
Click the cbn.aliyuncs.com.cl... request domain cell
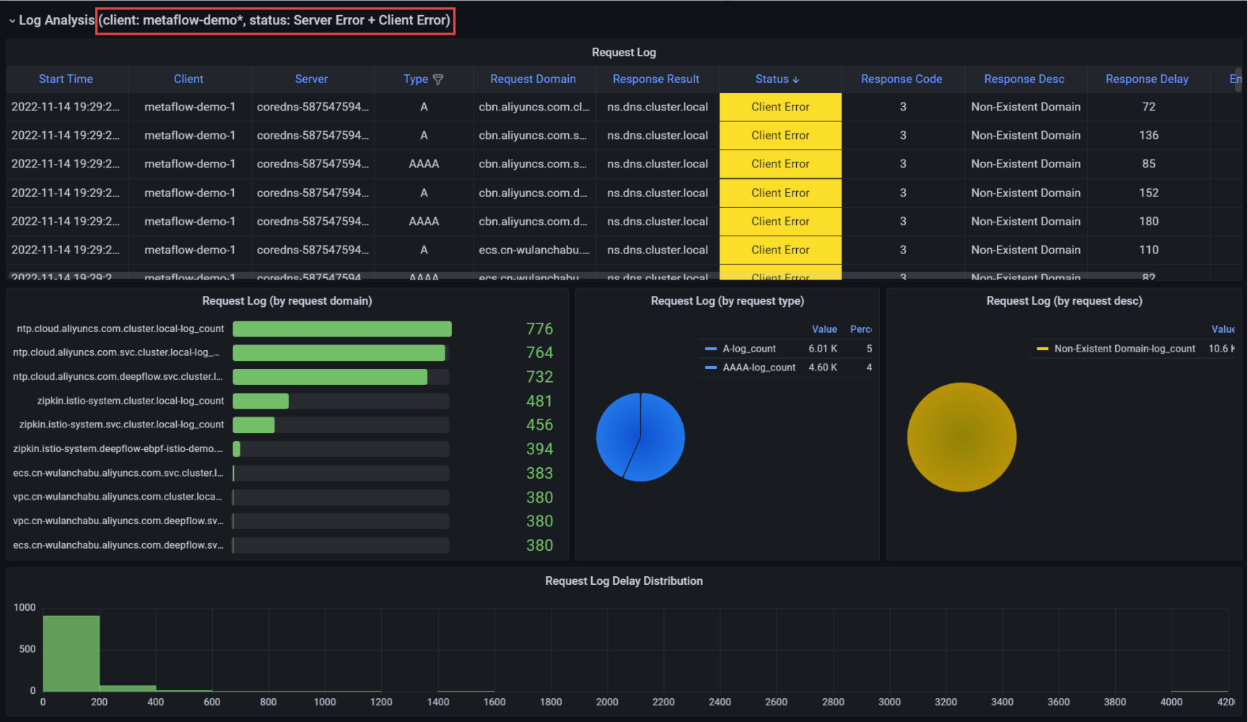click(x=535, y=107)
